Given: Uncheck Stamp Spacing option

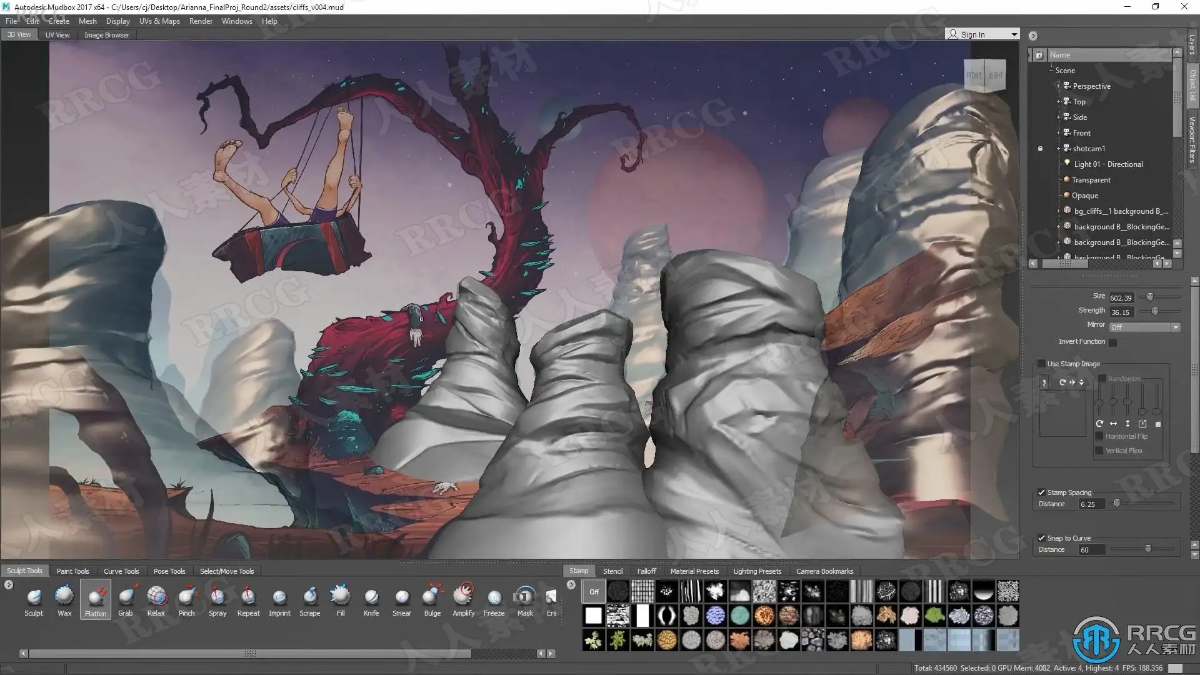Looking at the screenshot, I should coord(1041,492).
